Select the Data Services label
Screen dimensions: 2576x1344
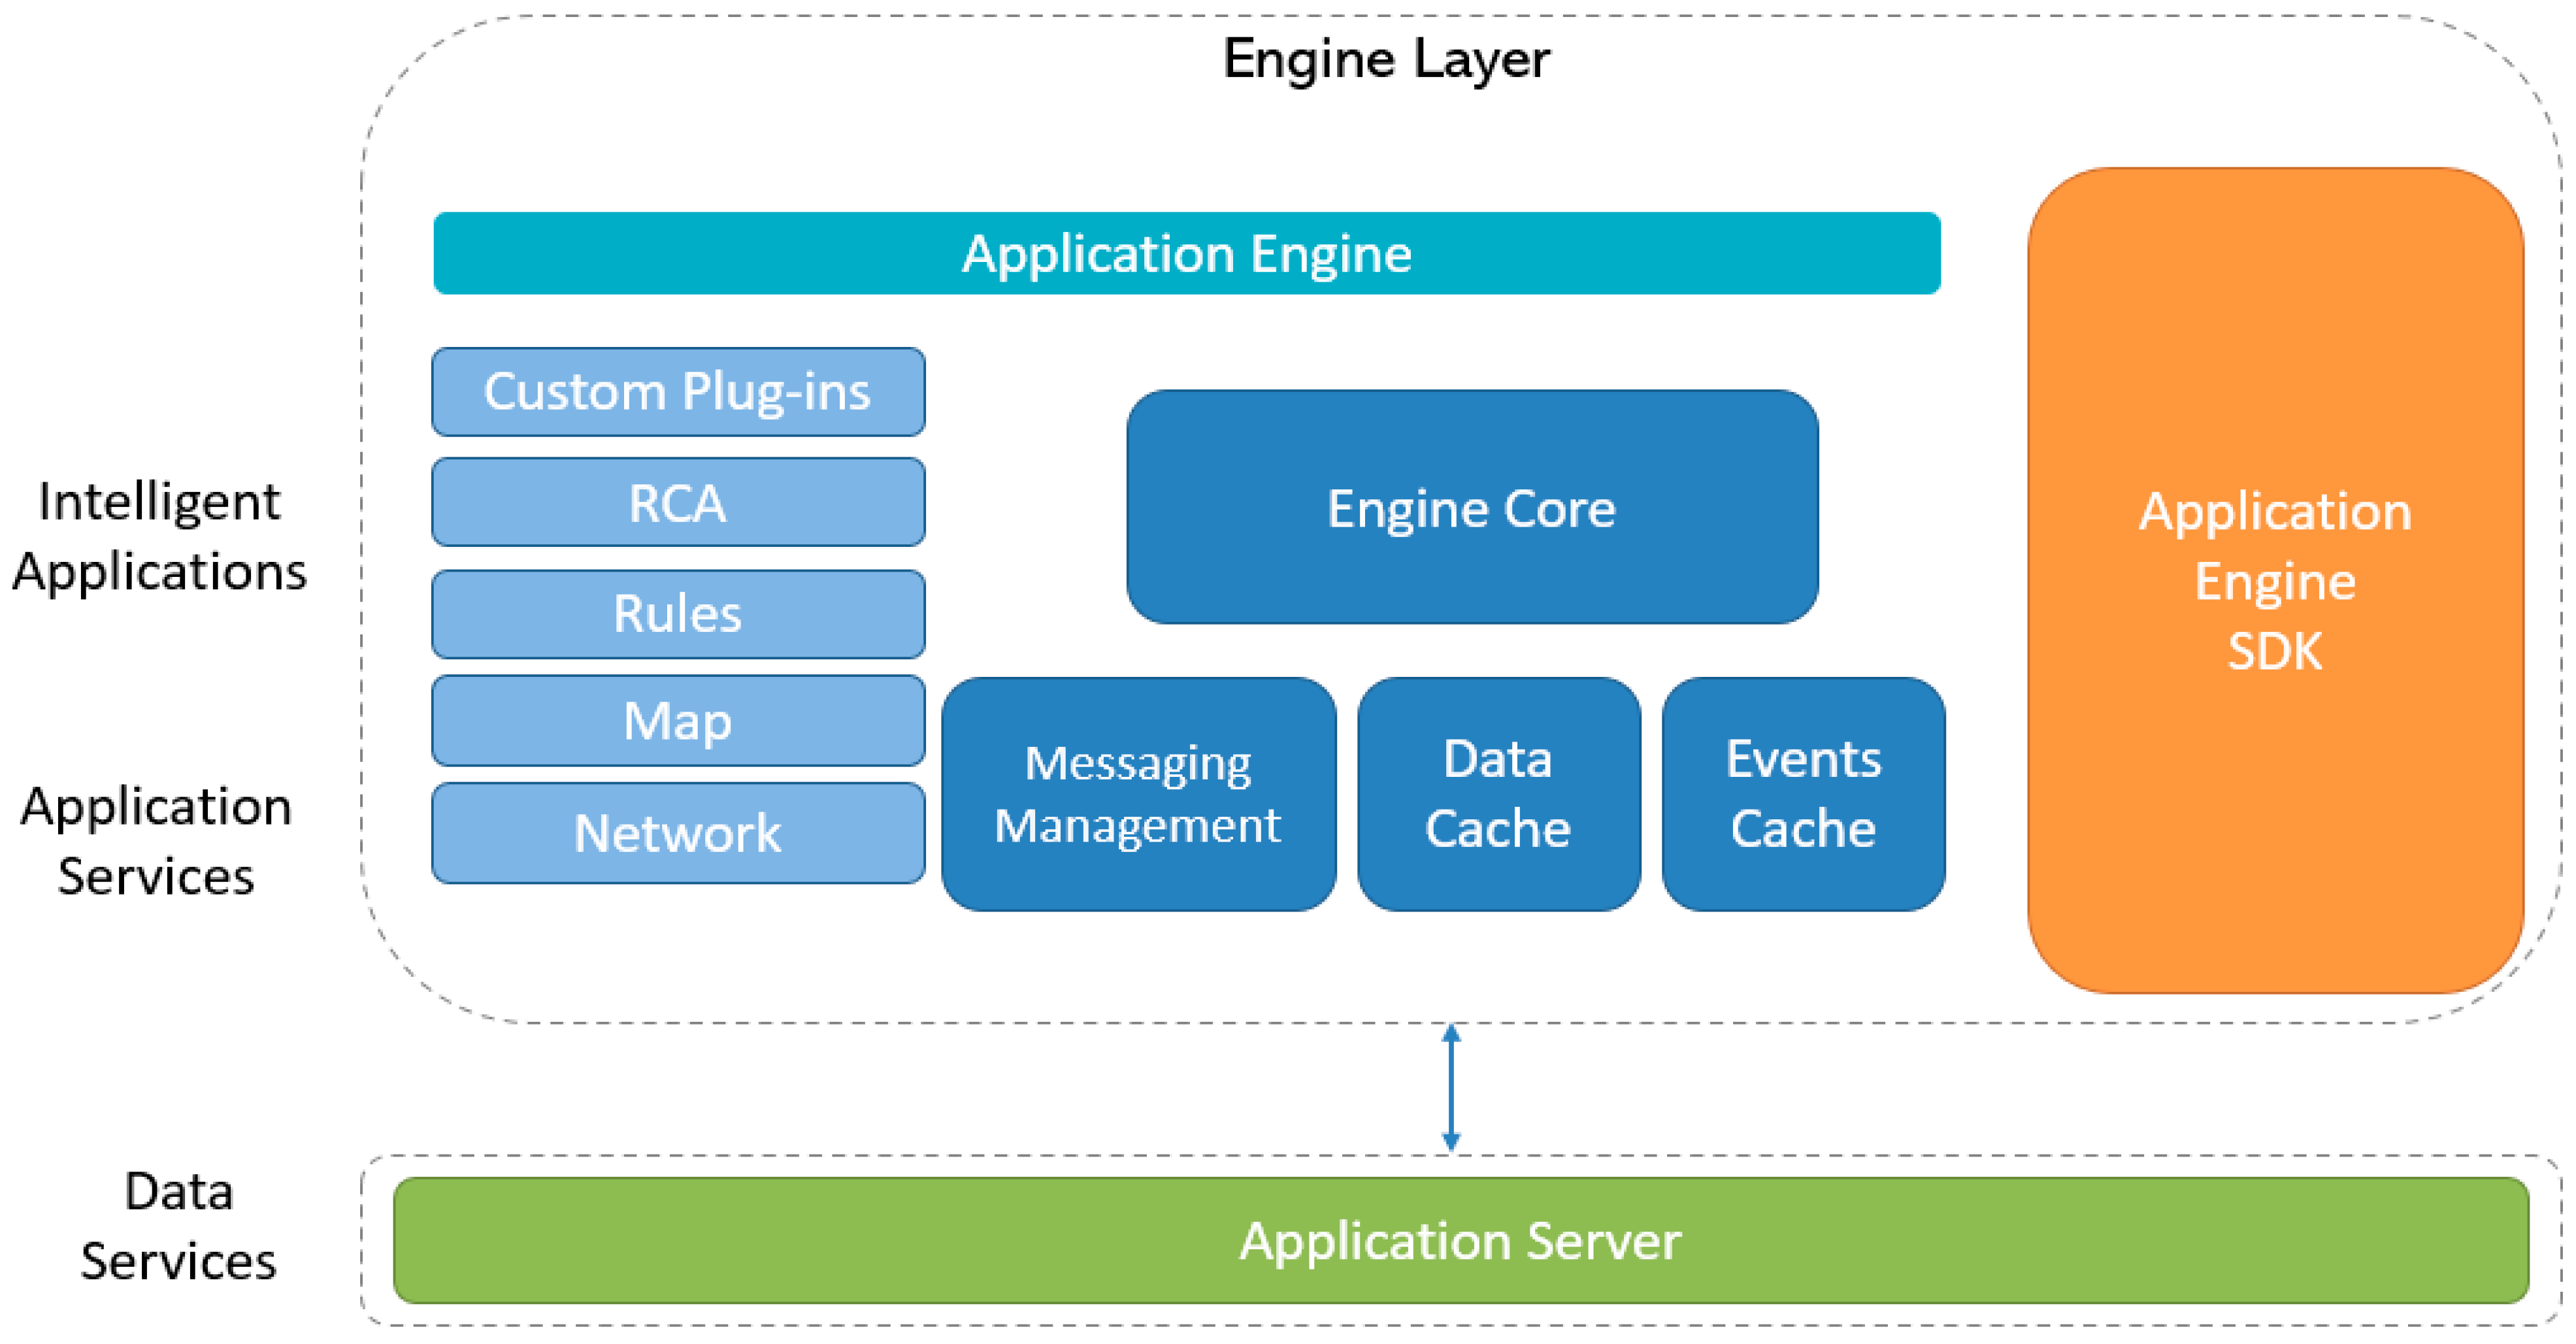(178, 1226)
